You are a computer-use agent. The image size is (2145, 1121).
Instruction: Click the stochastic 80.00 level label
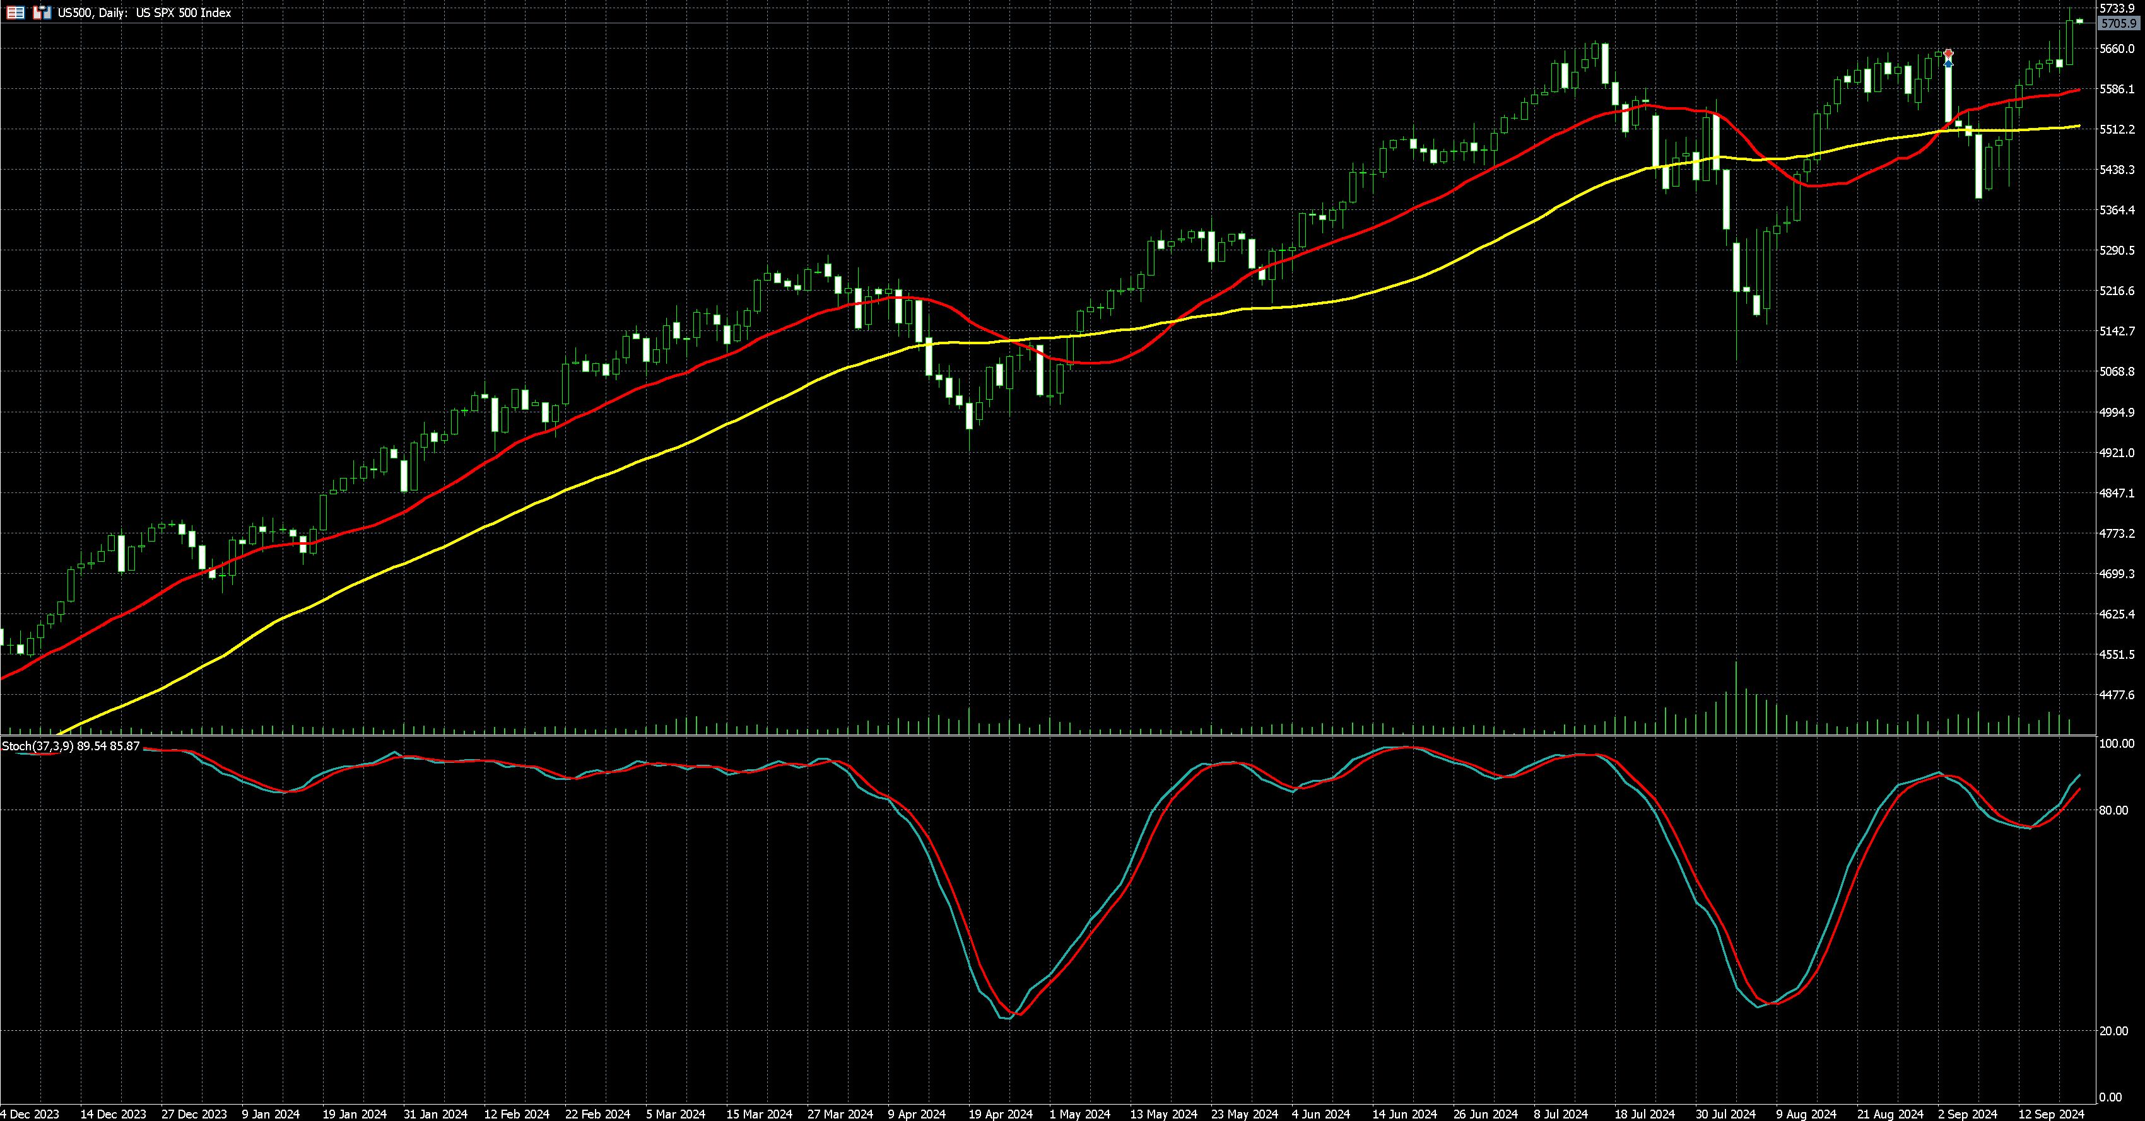pyautogui.click(x=2113, y=810)
